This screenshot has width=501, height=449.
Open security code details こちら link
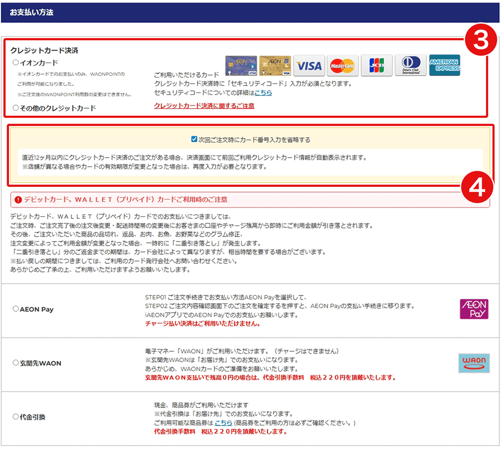[263, 93]
